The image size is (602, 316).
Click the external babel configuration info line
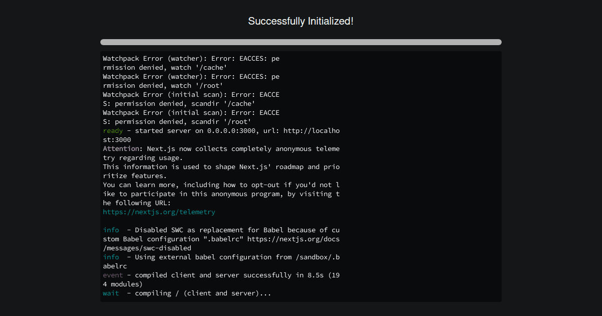tap(221, 257)
